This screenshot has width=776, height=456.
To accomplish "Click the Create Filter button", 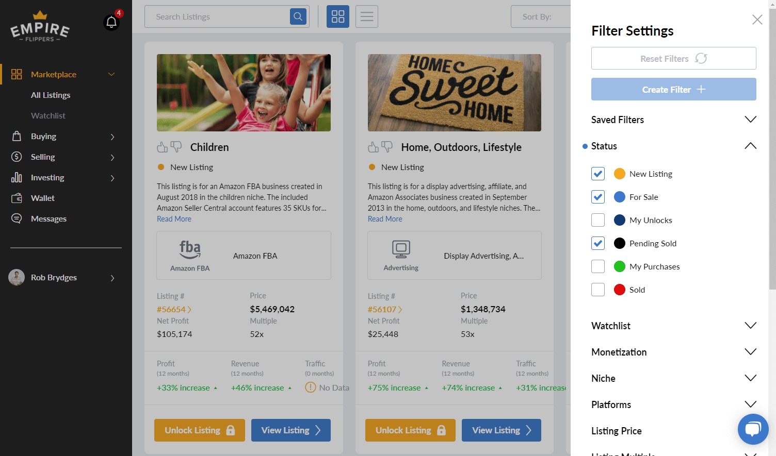I will pos(673,89).
